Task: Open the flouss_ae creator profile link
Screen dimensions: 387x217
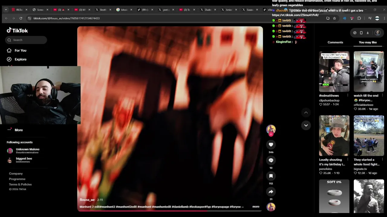Action: [x=87, y=200]
